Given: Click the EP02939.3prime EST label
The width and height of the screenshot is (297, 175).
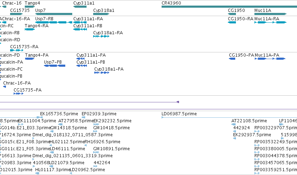Looking at the screenshot, I should coord(99,114).
